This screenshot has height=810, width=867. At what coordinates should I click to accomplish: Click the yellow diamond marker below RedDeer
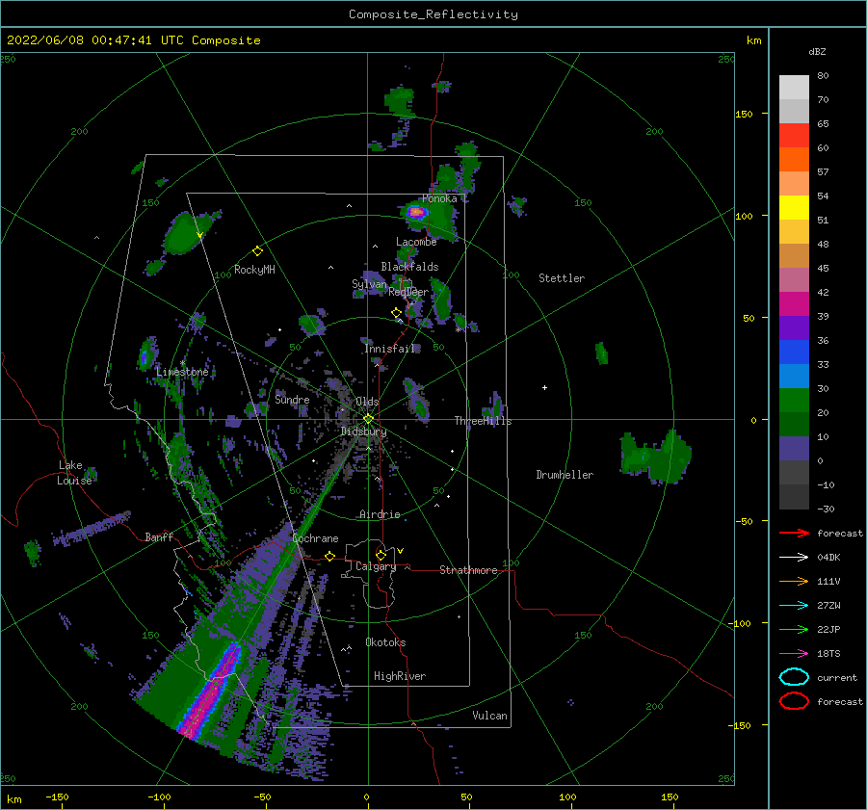point(397,313)
